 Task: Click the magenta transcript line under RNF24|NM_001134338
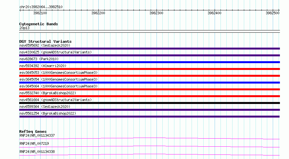(149, 154)
